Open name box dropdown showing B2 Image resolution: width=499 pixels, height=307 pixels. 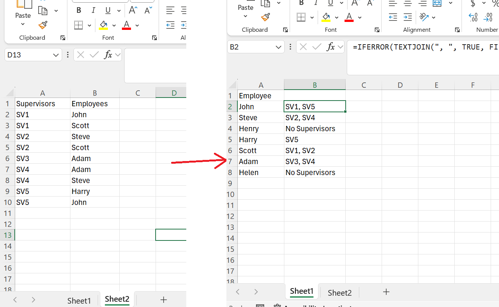coord(279,47)
